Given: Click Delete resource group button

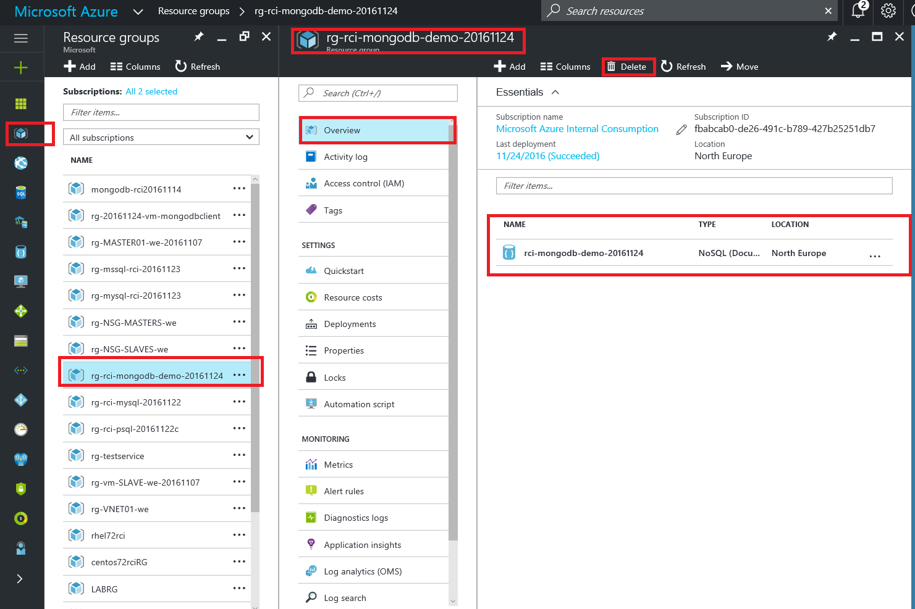Looking at the screenshot, I should tap(626, 67).
